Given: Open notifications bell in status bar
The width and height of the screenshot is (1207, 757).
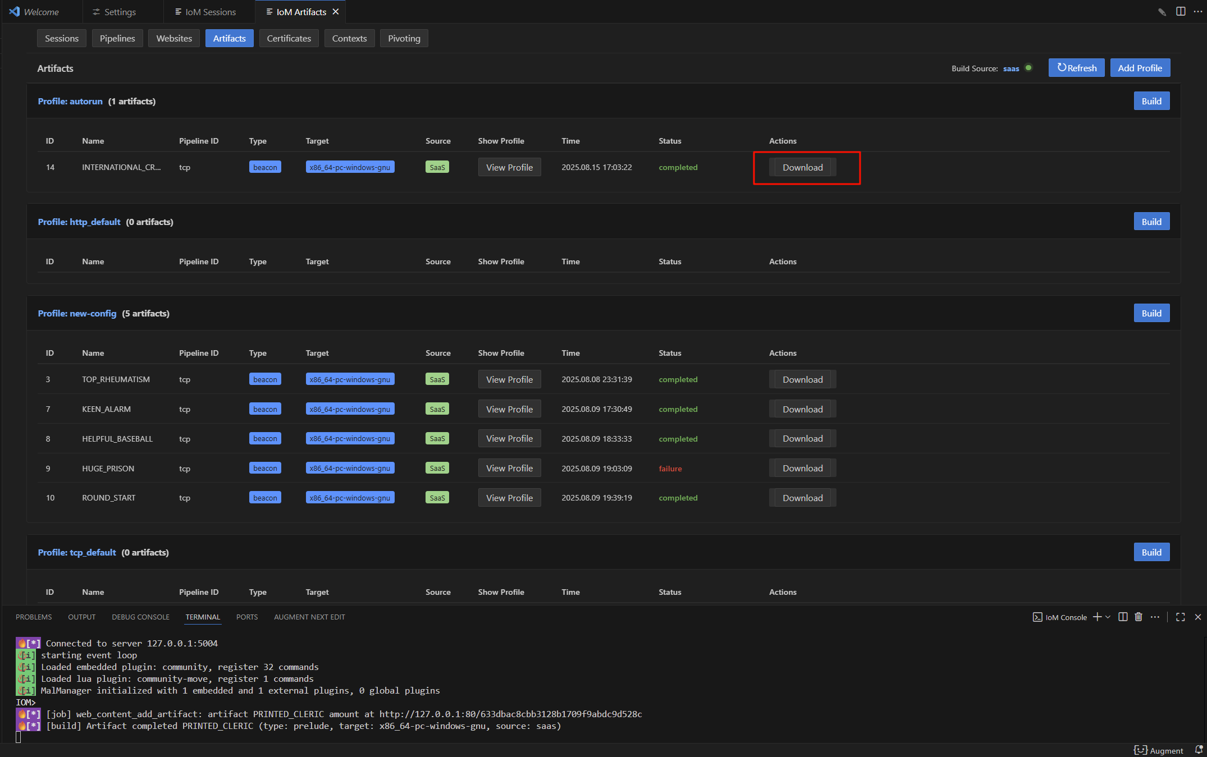Looking at the screenshot, I should click(x=1199, y=750).
